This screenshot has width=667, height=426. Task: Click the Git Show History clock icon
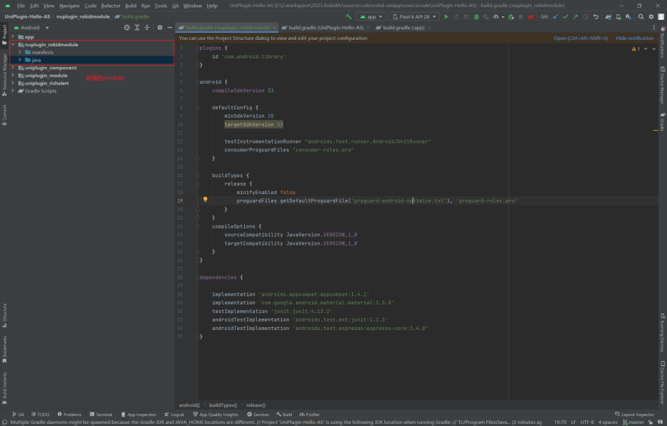pos(585,16)
